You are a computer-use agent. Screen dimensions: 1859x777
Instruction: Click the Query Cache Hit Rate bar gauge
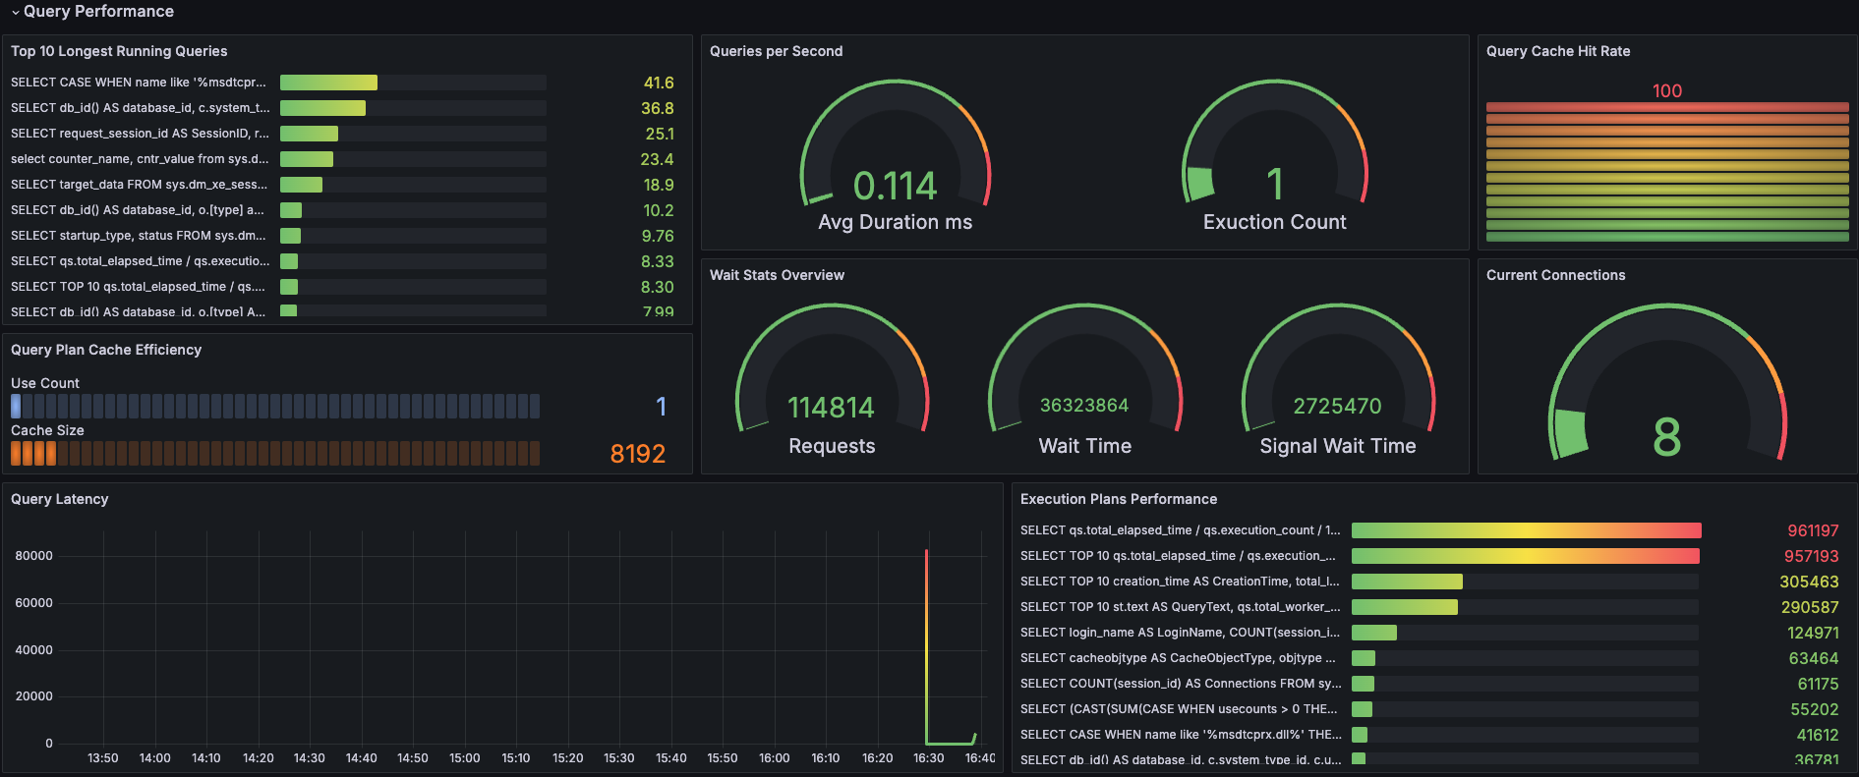(1667, 172)
